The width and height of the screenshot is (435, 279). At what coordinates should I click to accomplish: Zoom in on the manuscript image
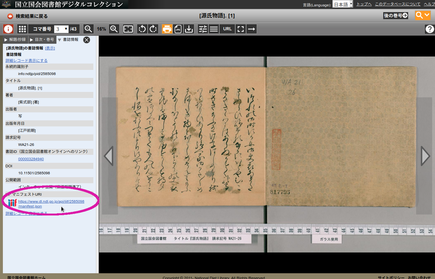[x=114, y=29]
